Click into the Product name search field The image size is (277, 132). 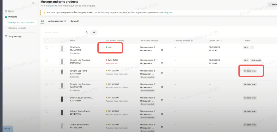click(64, 32)
